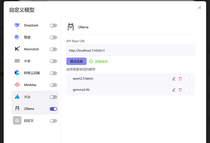210x143 pixels.
Task: Open the 小米 provider settings
Action: tap(27, 61)
